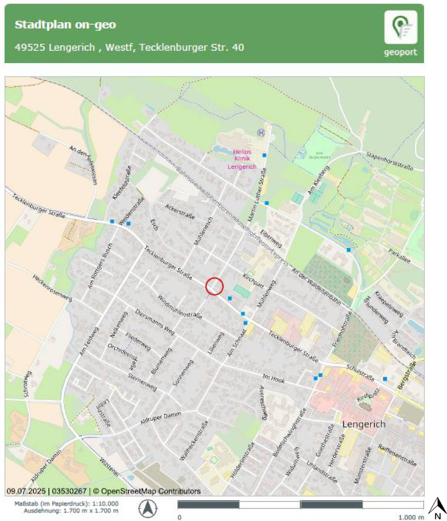Select the blue marker near Parkallee
The width and height of the screenshot is (447, 521).
[x=348, y=250]
